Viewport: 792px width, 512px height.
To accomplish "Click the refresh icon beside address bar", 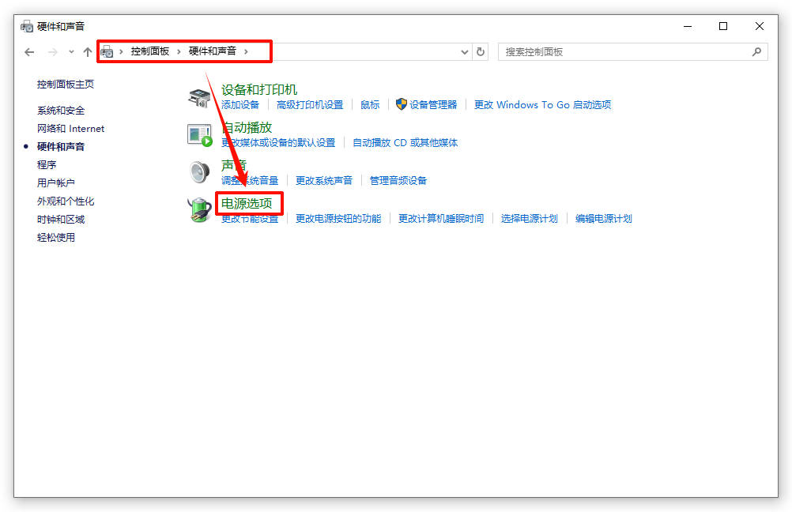I will (482, 51).
